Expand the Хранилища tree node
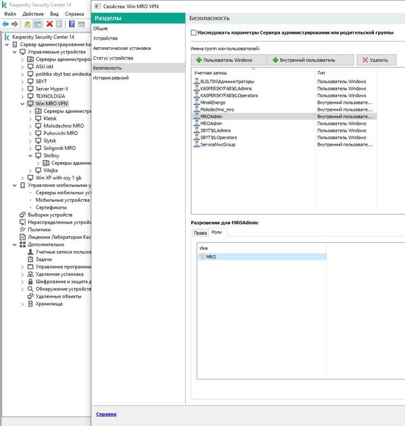Image resolution: width=405 pixels, height=426 pixels. (22, 304)
